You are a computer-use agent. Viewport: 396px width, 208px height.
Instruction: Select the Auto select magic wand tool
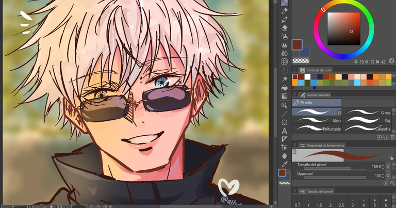coord(285,79)
